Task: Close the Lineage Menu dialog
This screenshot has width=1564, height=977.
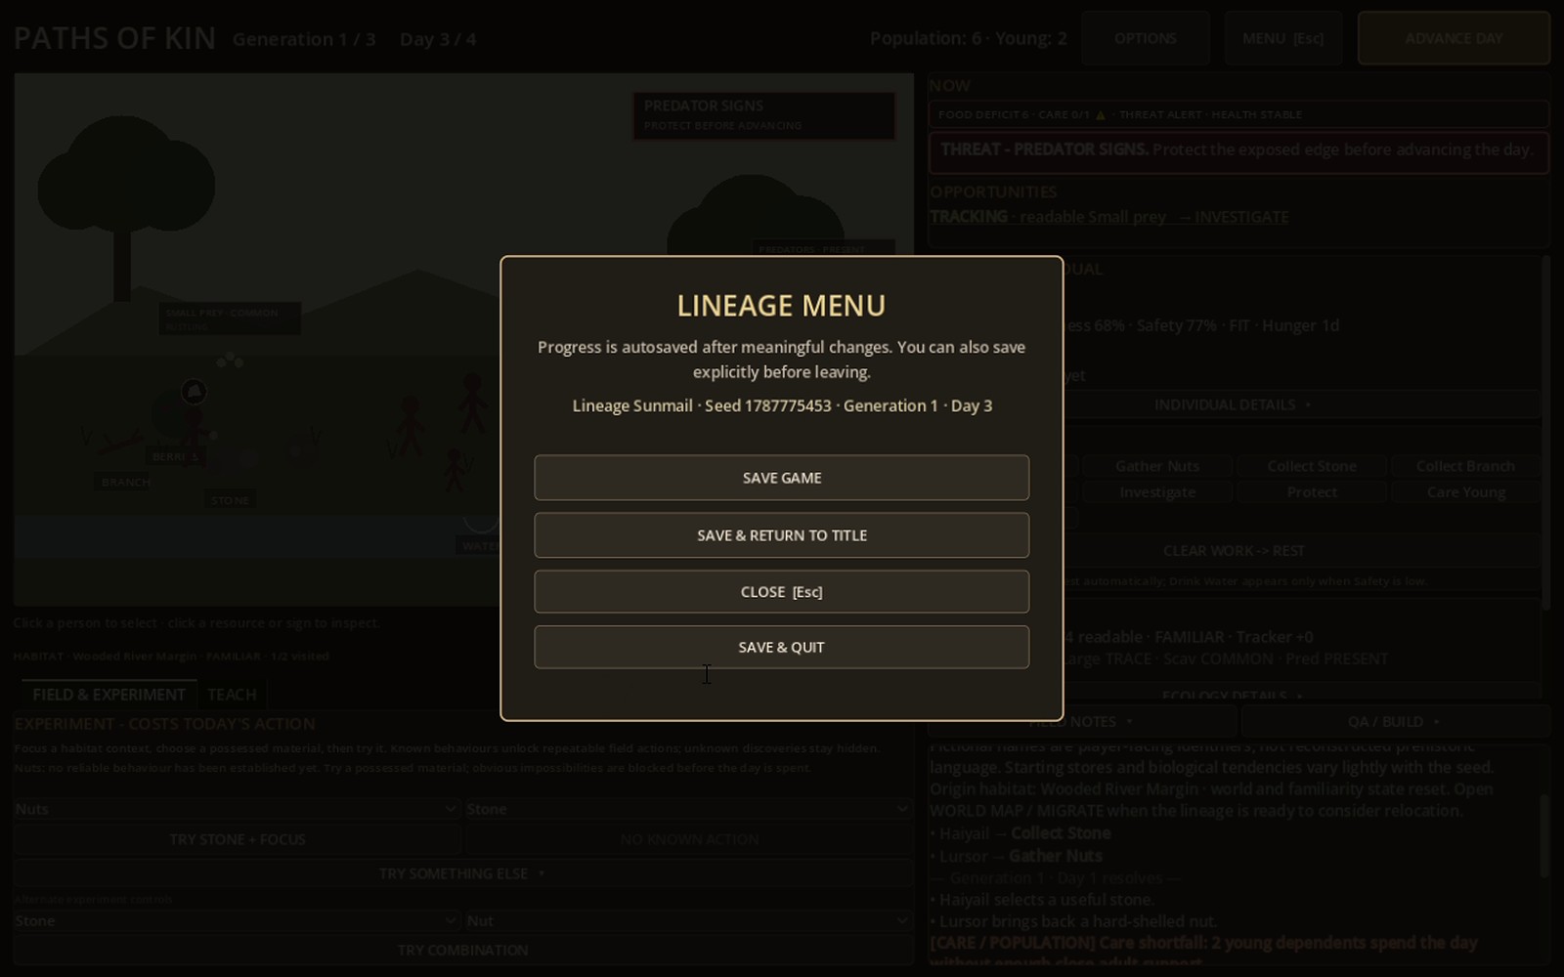Action: [x=782, y=592]
